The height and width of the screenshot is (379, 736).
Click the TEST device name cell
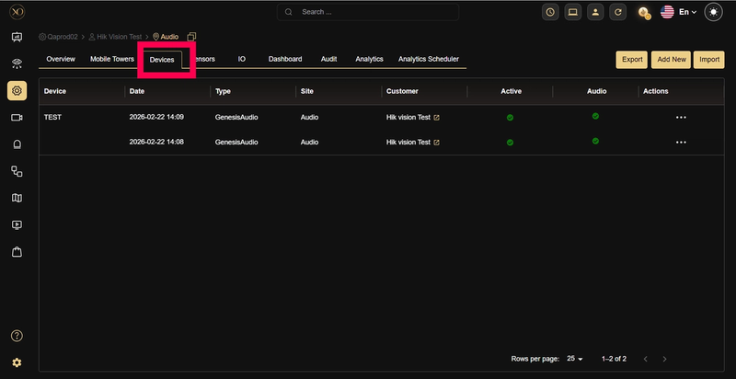[x=52, y=117]
